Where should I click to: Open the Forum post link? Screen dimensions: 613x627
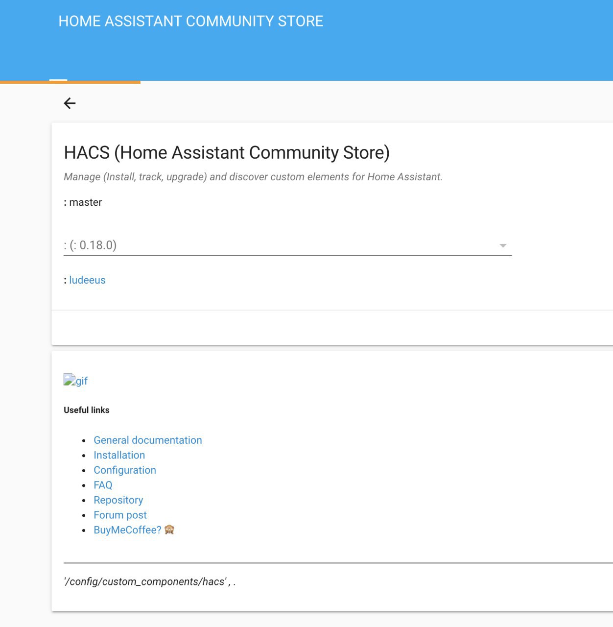[120, 515]
